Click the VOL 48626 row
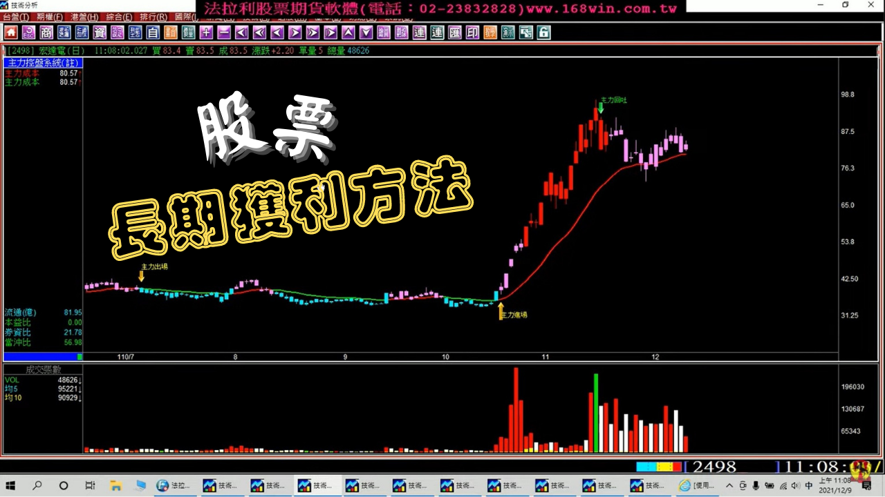885x497 pixels. coord(43,380)
